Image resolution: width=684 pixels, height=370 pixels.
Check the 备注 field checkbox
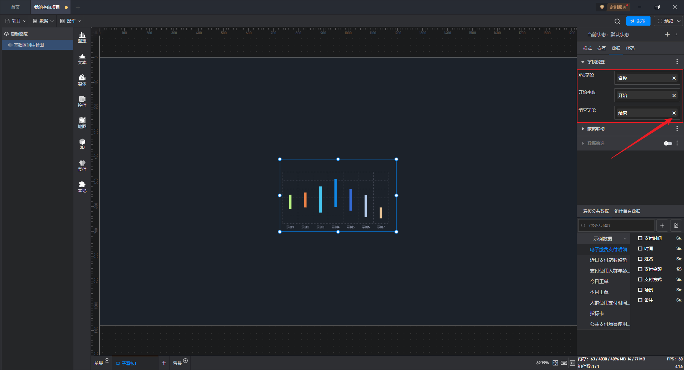[x=640, y=300]
